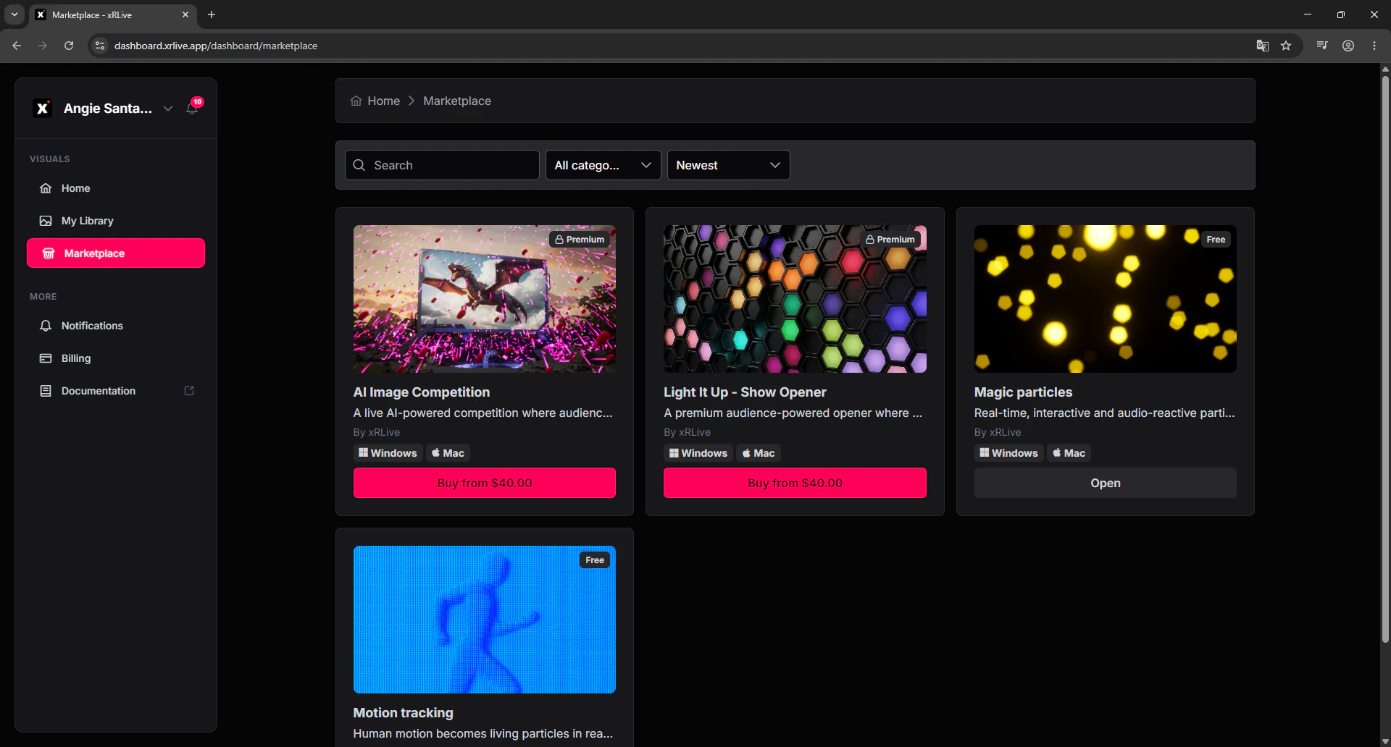
Task: Click Mac tag on Magic particles
Action: click(1069, 453)
